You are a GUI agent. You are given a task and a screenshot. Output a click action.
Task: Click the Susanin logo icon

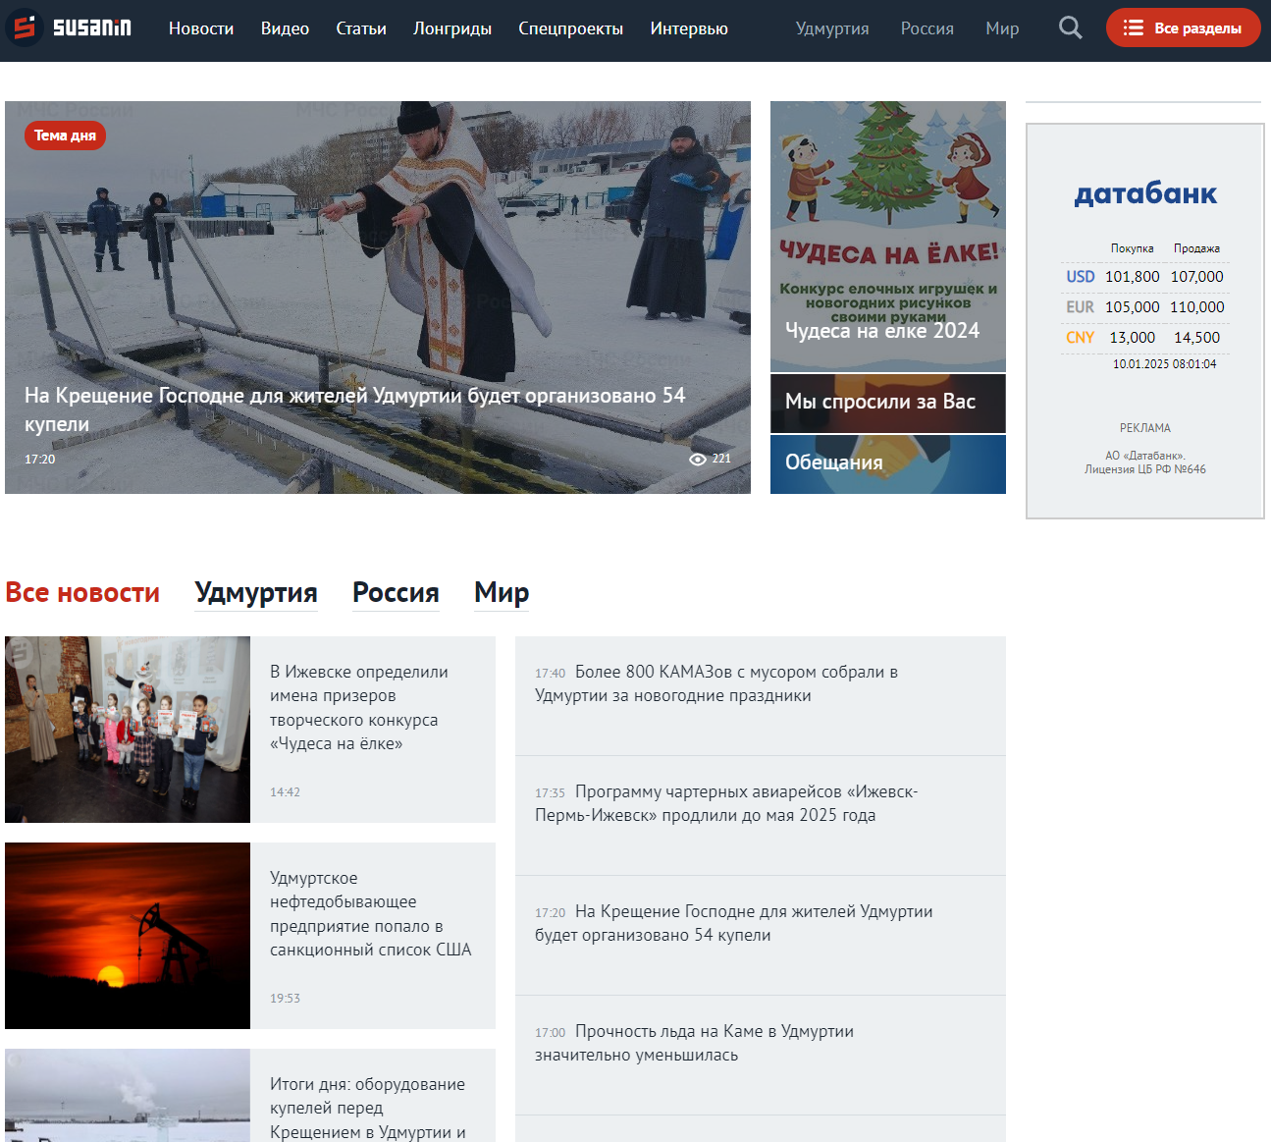point(25,27)
